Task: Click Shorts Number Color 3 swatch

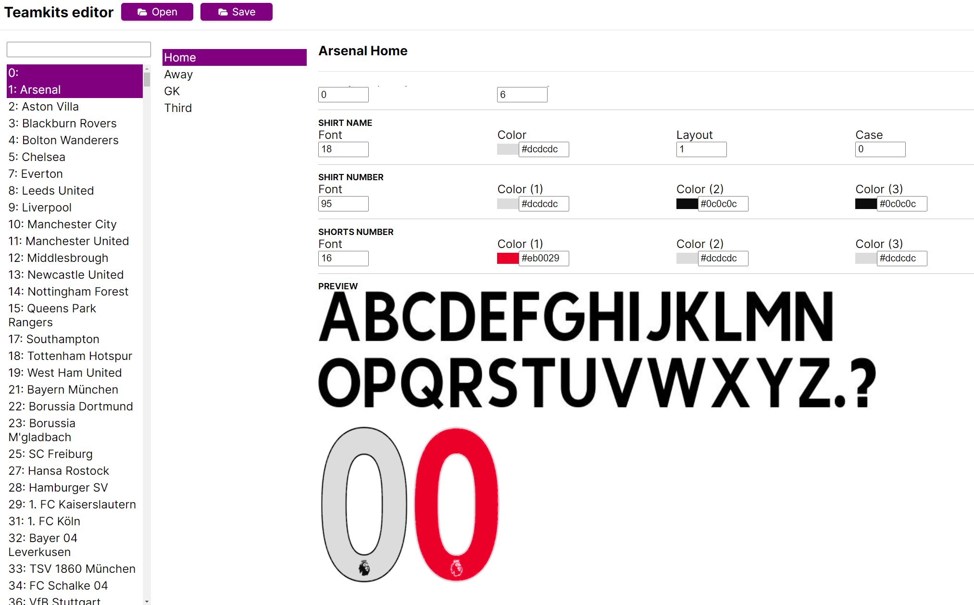Action: (x=863, y=259)
